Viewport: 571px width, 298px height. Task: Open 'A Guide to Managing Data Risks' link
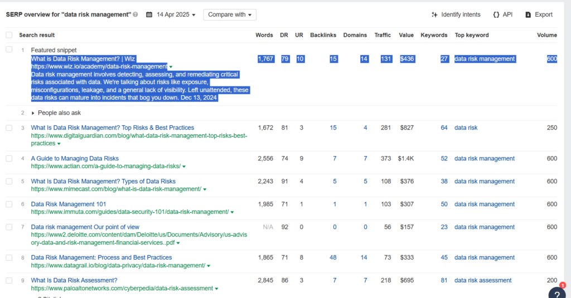coord(75,158)
